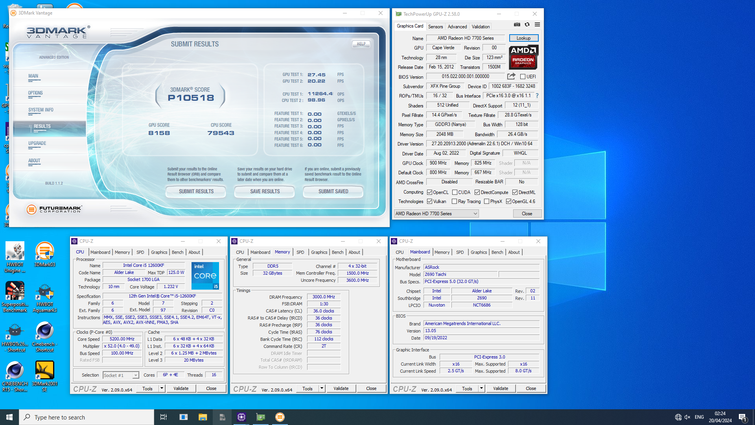Open CINEBENCH R15 shortcut desktop icon
The image size is (755, 425).
pyautogui.click(x=15, y=377)
